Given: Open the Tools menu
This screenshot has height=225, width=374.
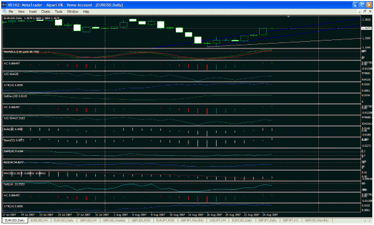Looking at the screenshot, I should point(59,11).
